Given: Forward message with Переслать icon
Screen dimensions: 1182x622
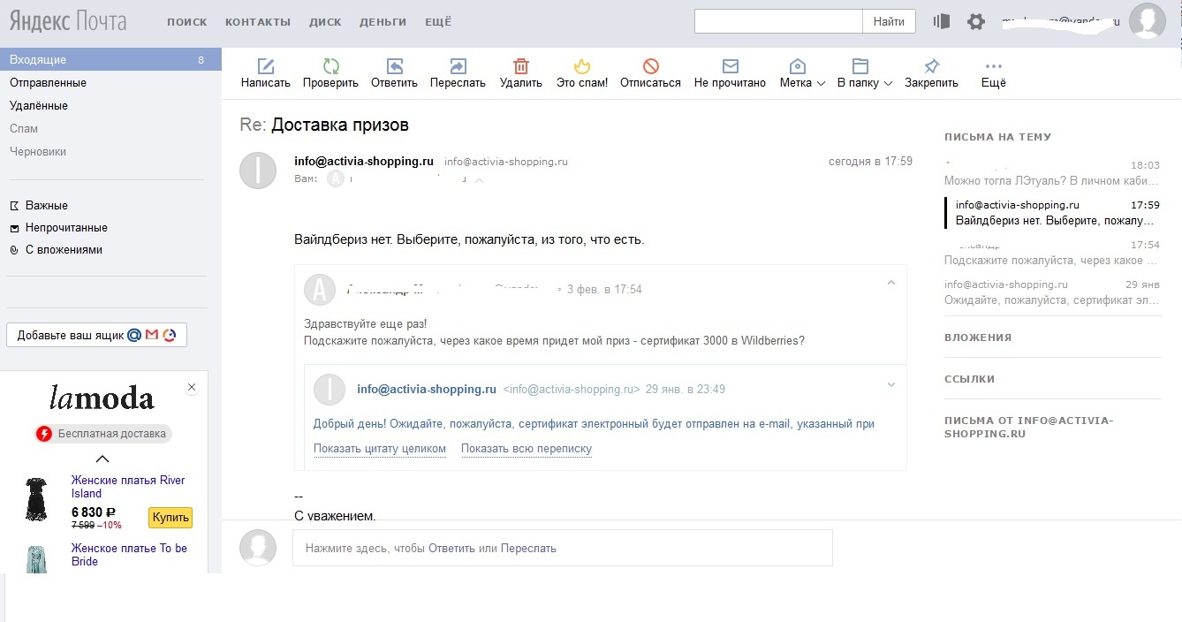Looking at the screenshot, I should [x=458, y=66].
